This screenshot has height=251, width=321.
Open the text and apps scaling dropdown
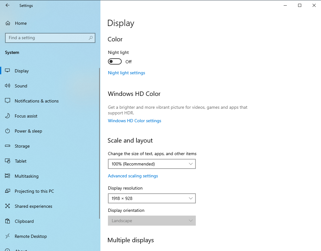[x=152, y=164]
